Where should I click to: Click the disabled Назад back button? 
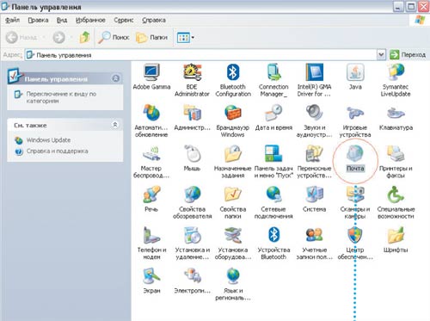(x=22, y=37)
